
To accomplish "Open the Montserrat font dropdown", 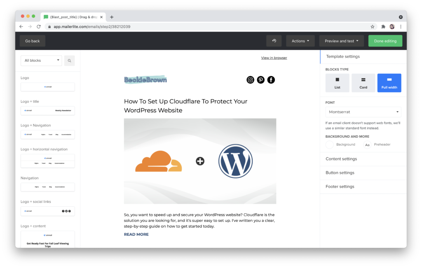I will click(363, 112).
